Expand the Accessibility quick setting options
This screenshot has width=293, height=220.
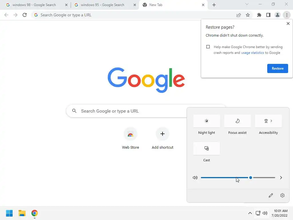(x=271, y=121)
